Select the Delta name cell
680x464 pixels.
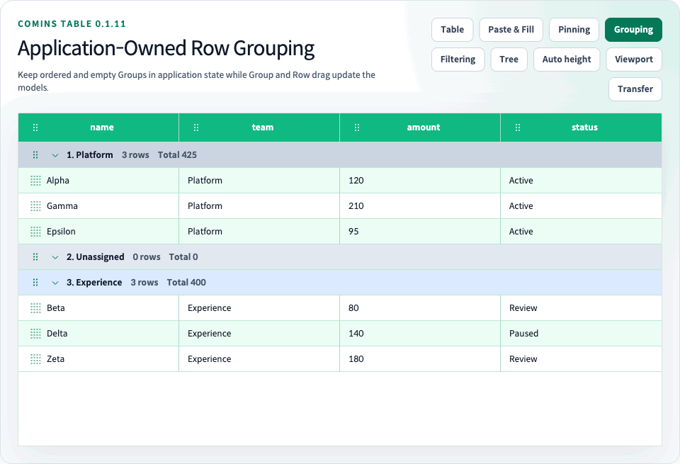(98, 334)
